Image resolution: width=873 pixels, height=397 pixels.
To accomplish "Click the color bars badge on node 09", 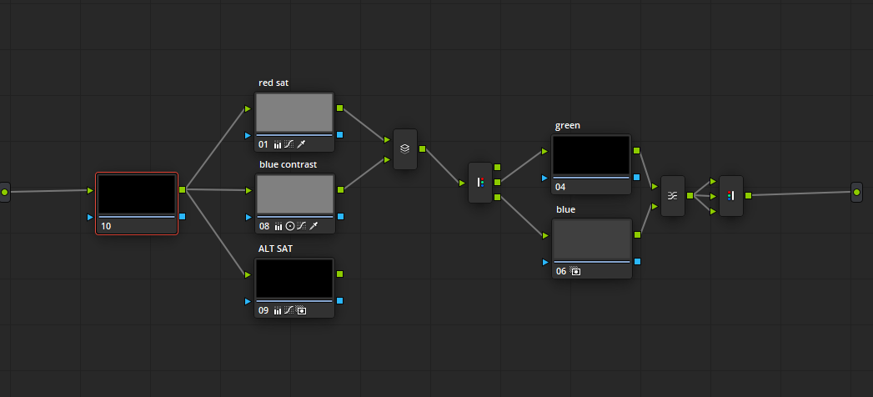I will pos(278,311).
